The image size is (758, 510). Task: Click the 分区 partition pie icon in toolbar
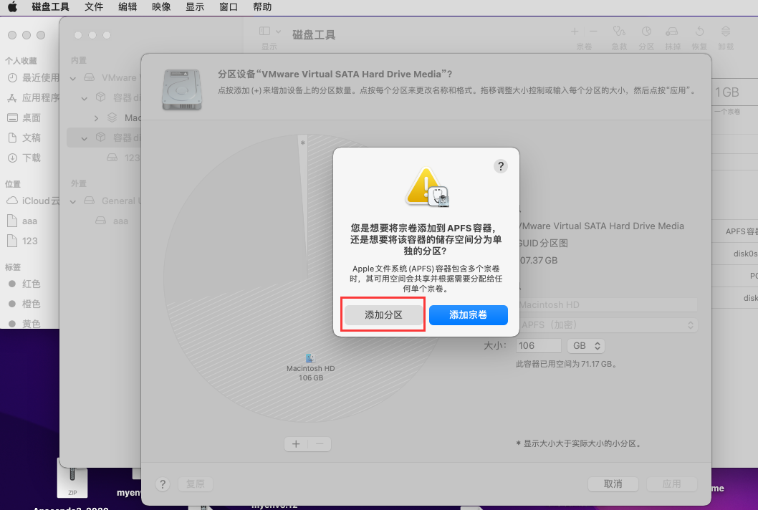click(646, 32)
